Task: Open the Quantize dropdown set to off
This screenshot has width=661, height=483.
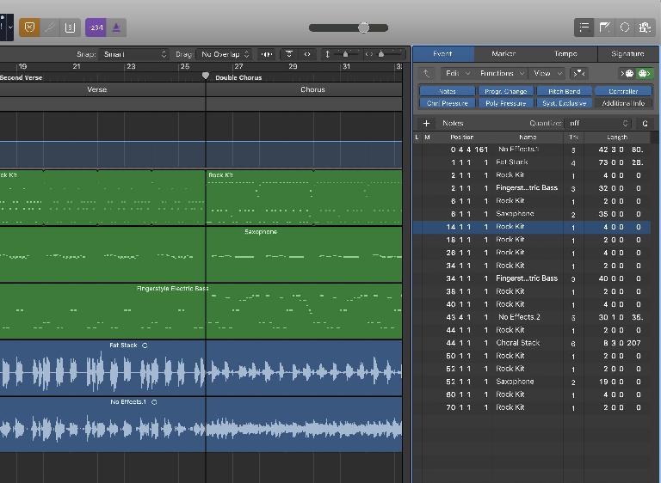Action: [x=599, y=124]
